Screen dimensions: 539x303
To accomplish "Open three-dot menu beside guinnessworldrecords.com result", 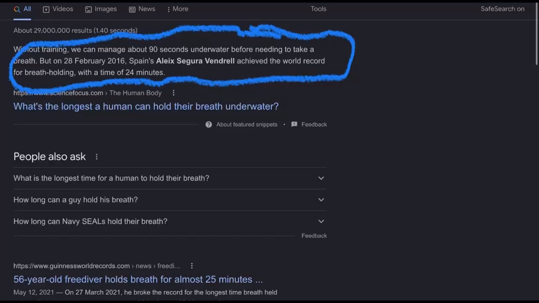I will pos(192,266).
